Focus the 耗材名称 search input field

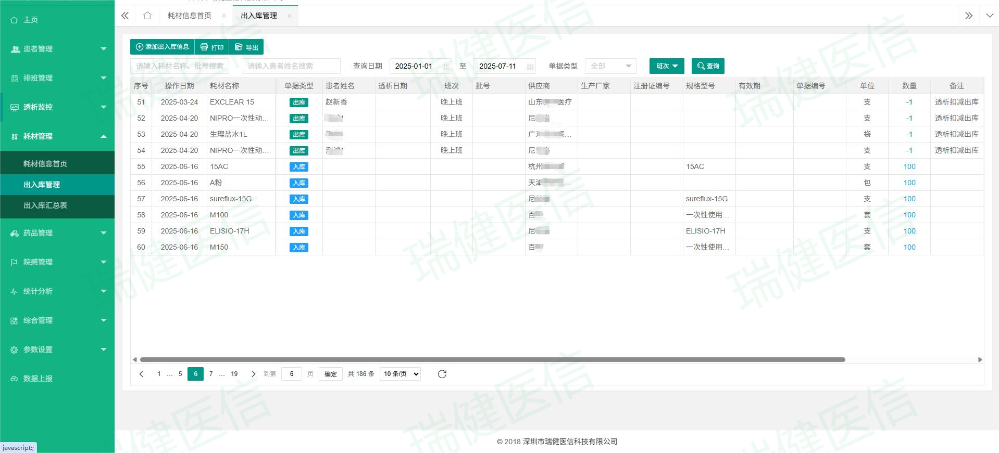tap(180, 66)
